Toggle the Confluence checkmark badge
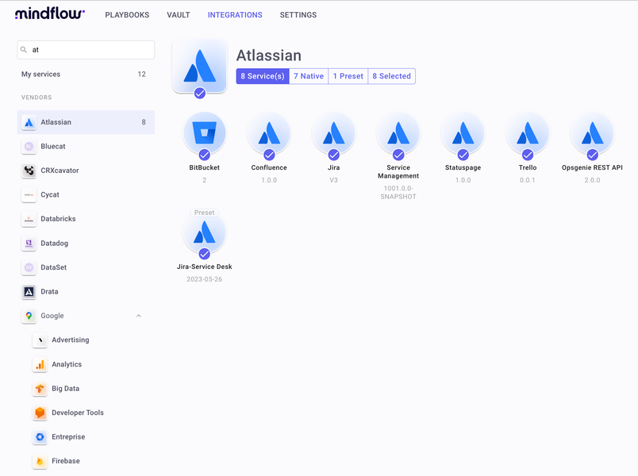The width and height of the screenshot is (638, 476). 269,155
